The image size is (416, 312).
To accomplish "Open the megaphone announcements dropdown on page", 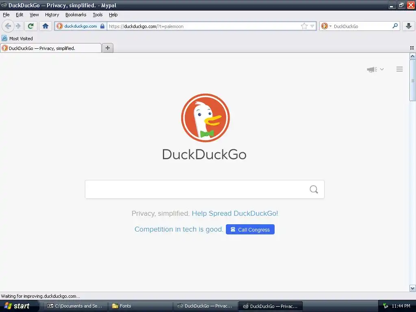I will (x=375, y=69).
